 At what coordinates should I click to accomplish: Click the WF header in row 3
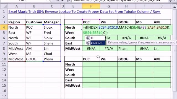click(109, 22)
